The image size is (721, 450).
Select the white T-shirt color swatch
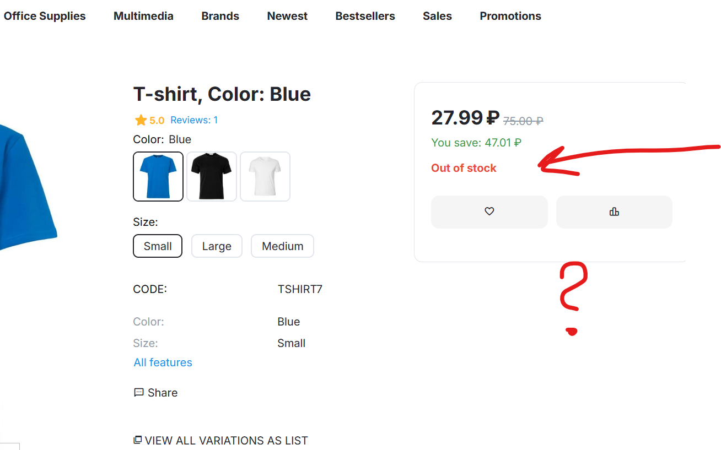(x=265, y=176)
